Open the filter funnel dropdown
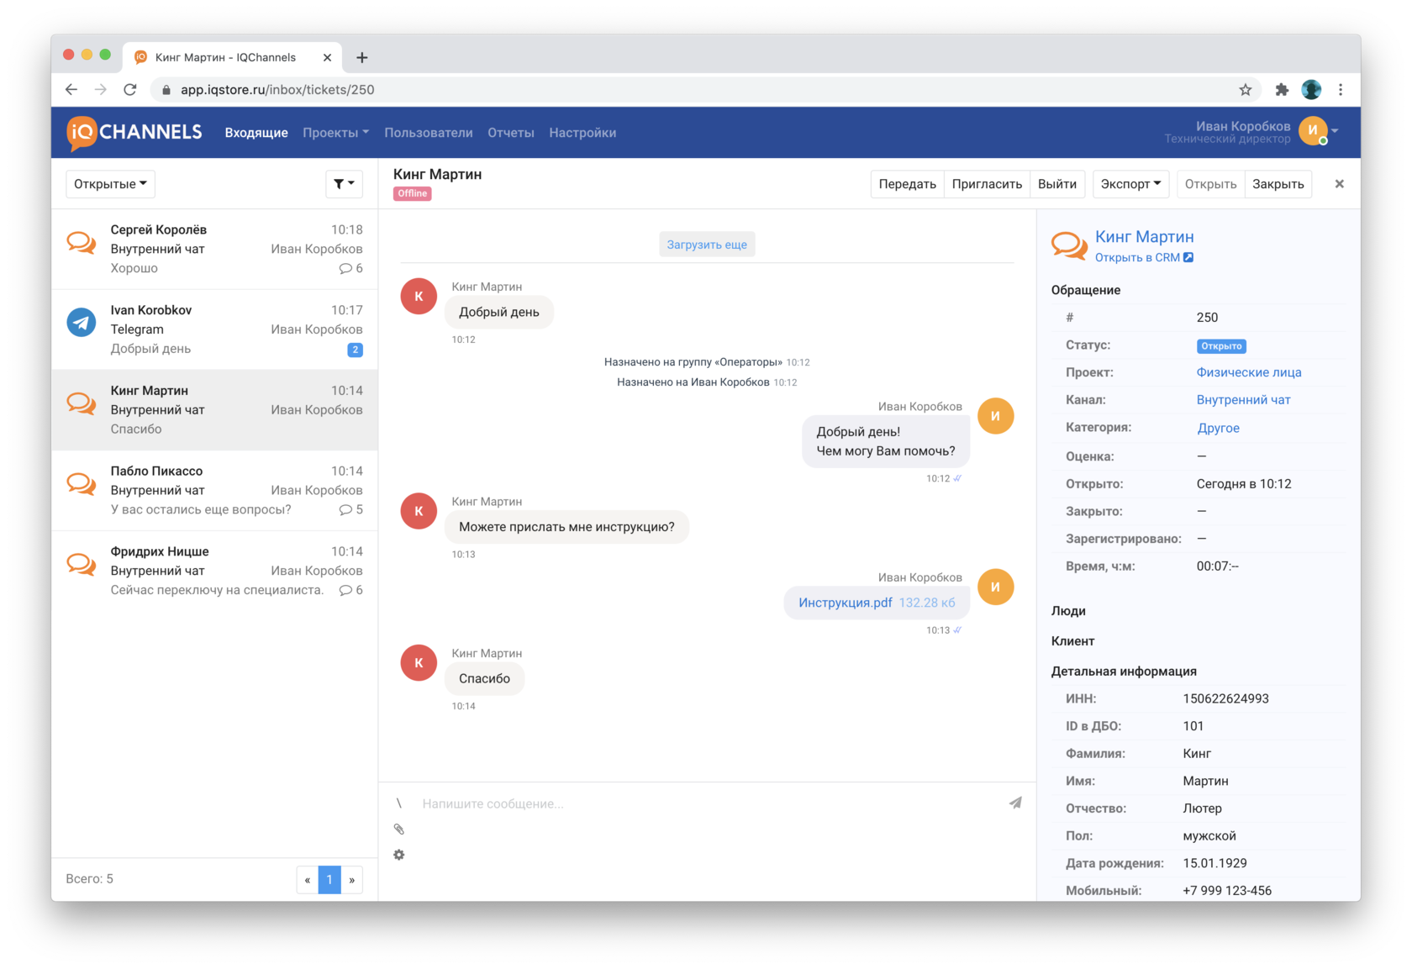Viewport: 1412px width, 969px height. click(x=344, y=183)
